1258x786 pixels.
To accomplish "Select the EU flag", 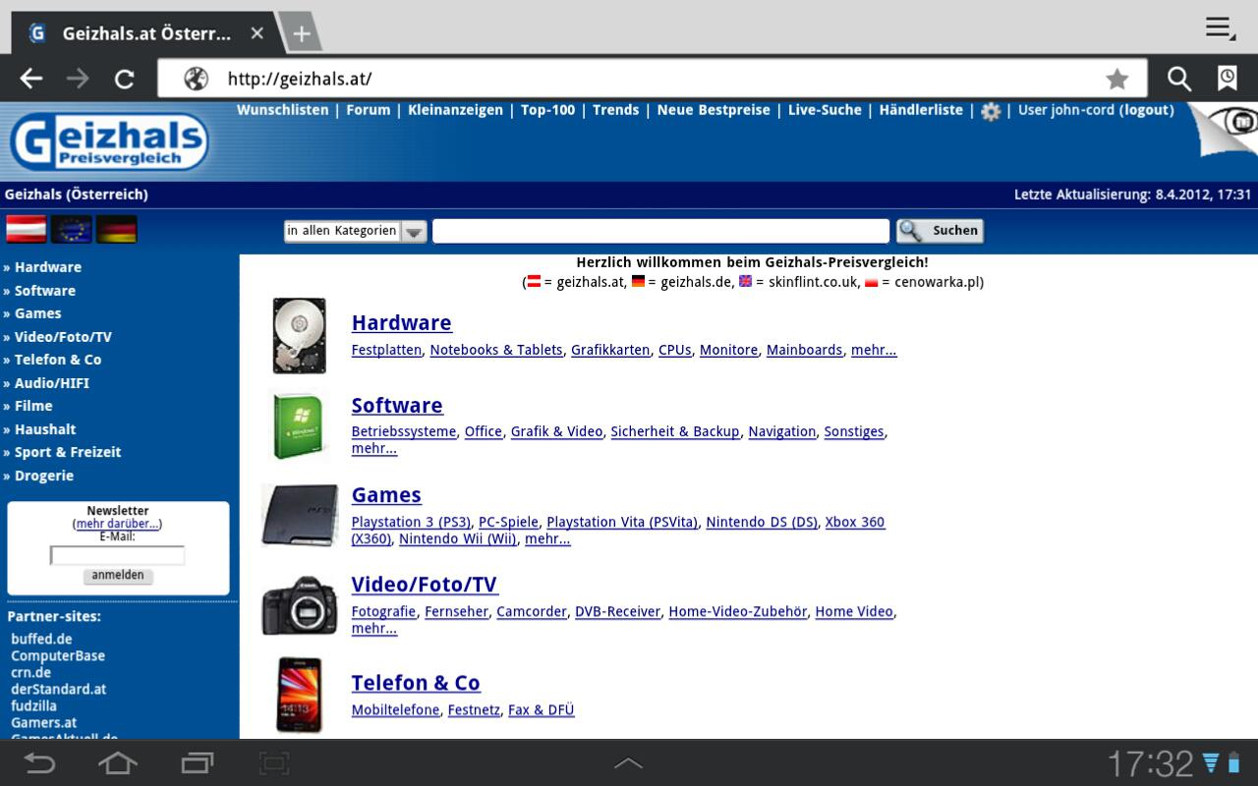I will (72, 229).
